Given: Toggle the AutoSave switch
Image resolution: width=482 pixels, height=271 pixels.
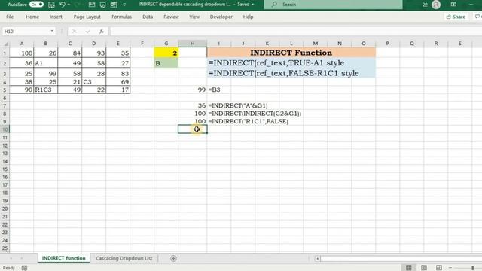Looking at the screenshot, I should coord(36,5).
